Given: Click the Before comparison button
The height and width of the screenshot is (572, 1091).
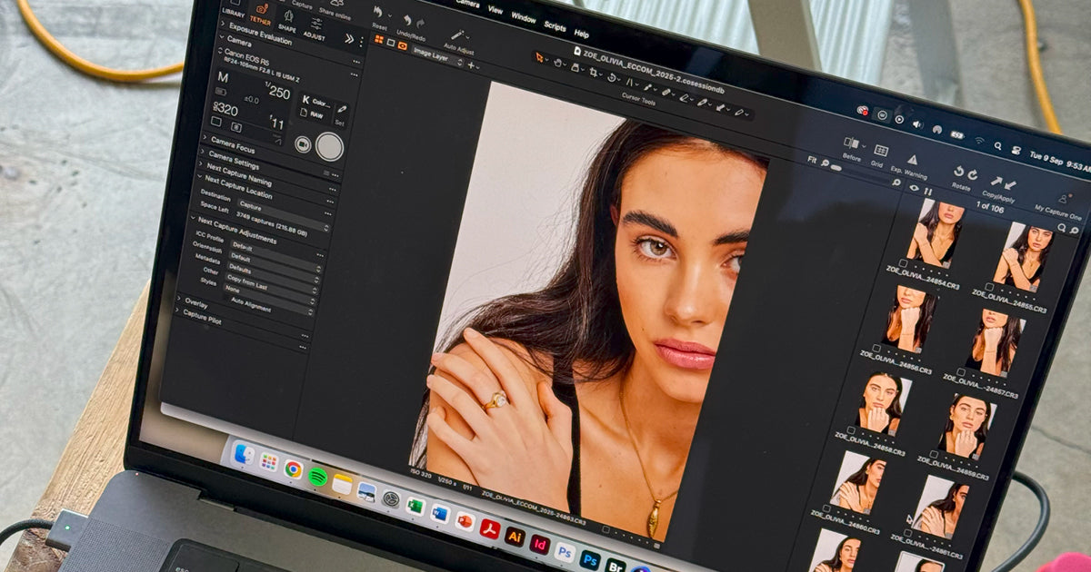Looking at the screenshot, I should (x=852, y=144).
